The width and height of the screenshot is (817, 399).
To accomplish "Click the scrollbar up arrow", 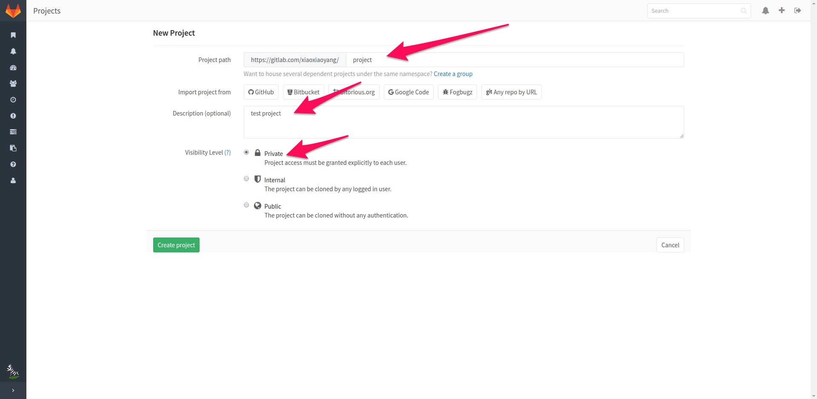I will [x=814, y=3].
